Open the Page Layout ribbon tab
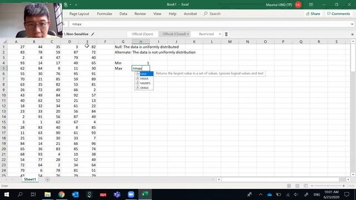The image size is (356, 200). tap(79, 13)
